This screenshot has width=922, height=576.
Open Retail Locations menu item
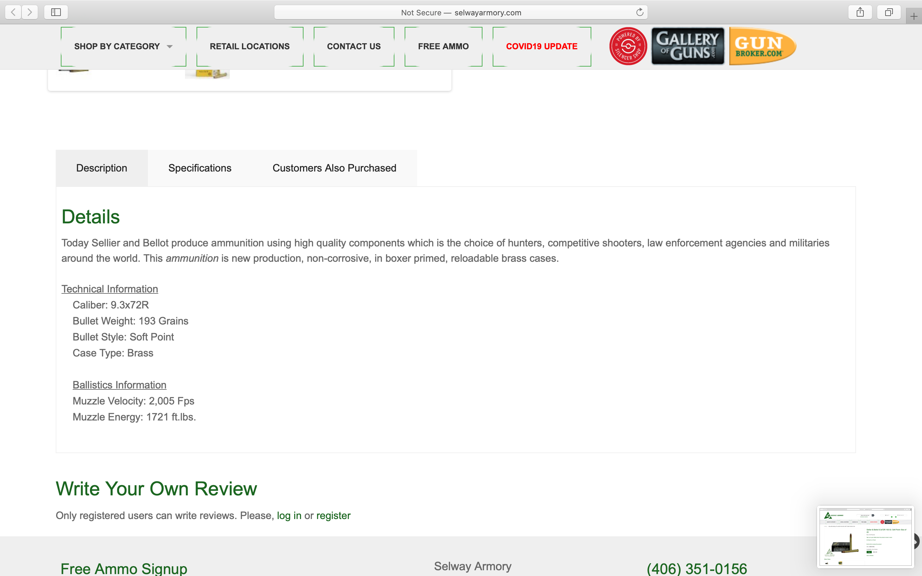click(x=250, y=46)
